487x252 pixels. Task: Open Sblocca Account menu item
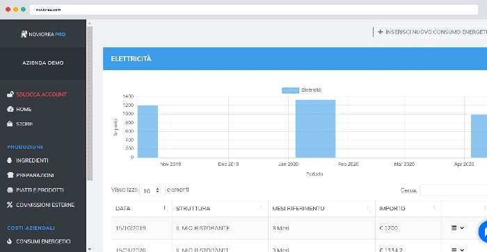pos(41,94)
